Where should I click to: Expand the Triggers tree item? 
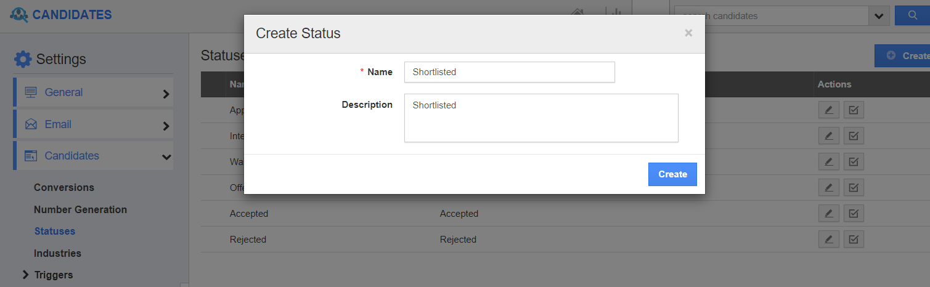tap(25, 275)
